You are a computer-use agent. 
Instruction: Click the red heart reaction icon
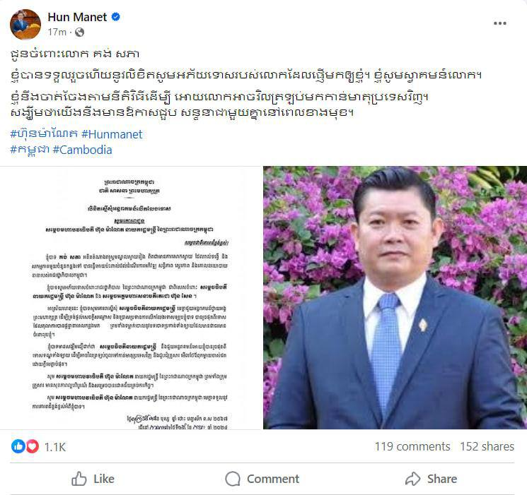point(33,446)
